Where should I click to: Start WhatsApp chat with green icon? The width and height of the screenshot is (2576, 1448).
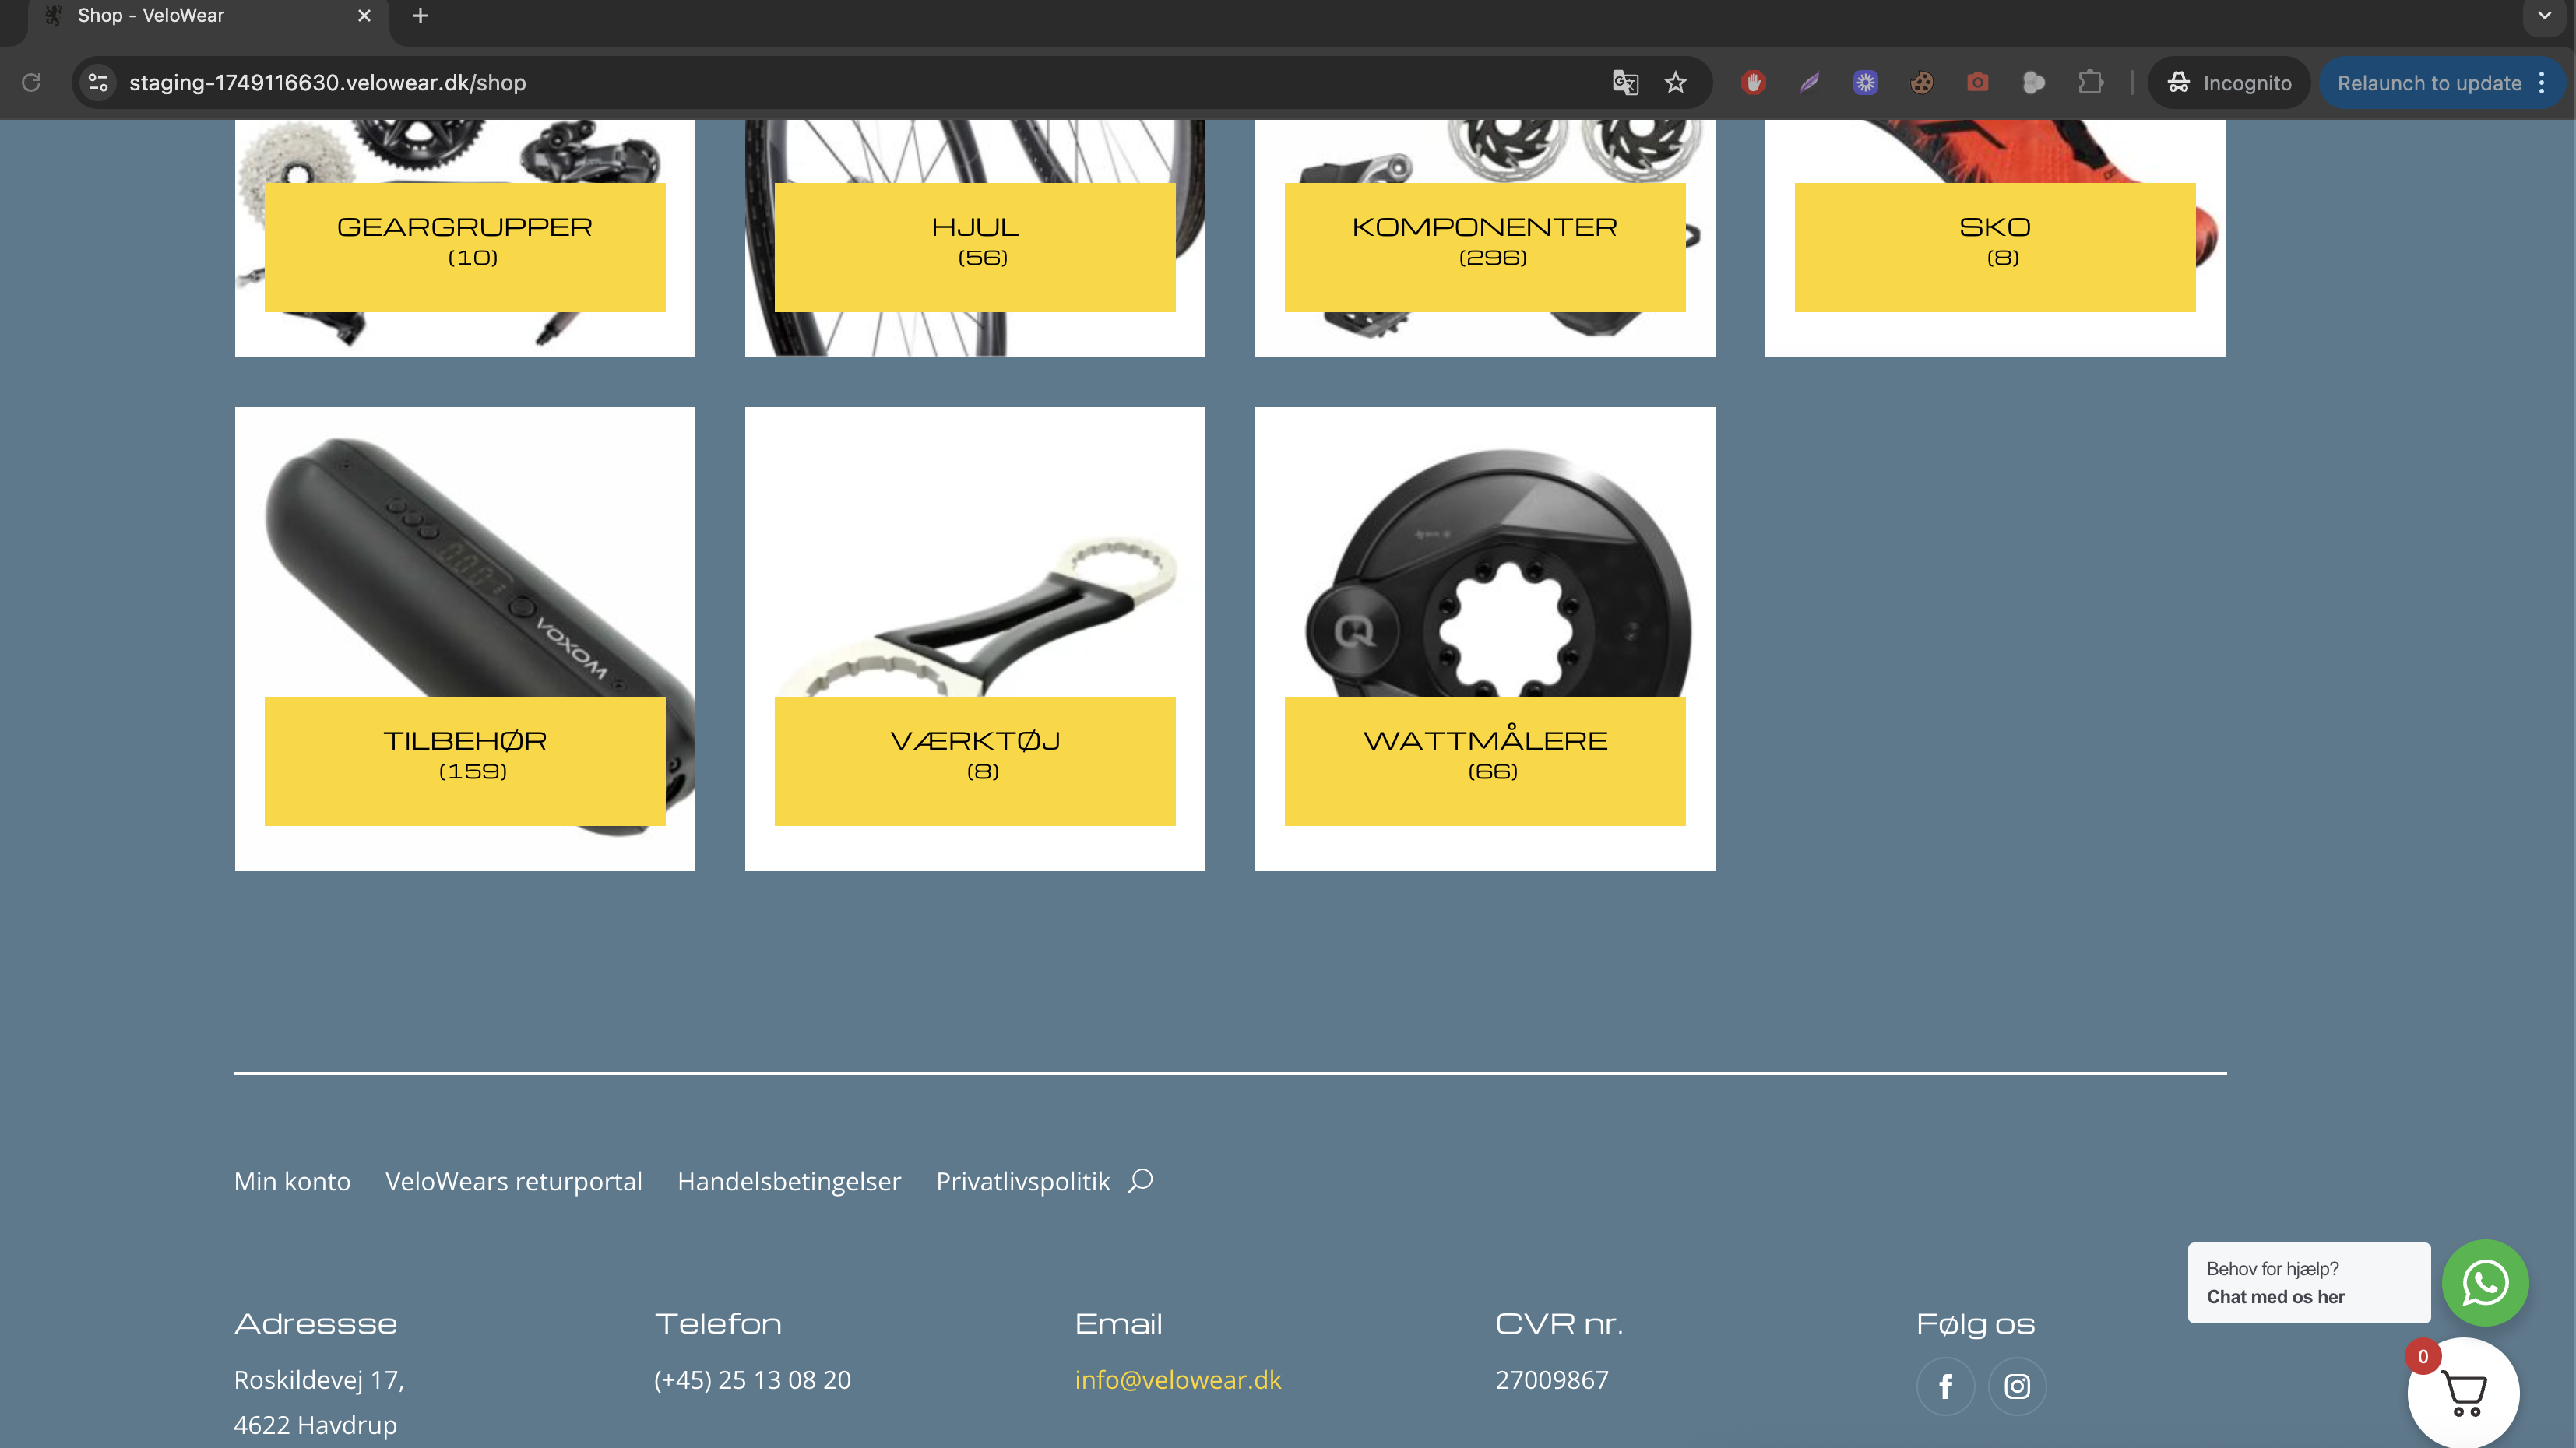(x=2485, y=1283)
